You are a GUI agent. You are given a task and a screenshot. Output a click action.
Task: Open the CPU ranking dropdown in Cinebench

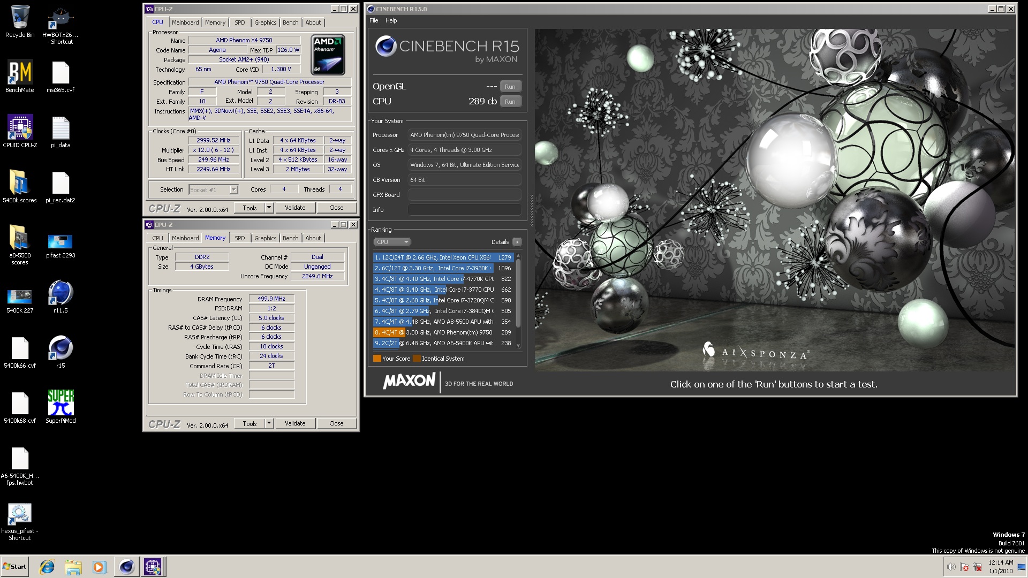pos(392,242)
